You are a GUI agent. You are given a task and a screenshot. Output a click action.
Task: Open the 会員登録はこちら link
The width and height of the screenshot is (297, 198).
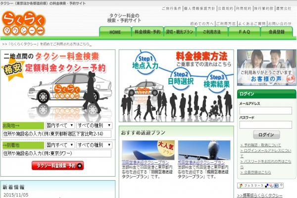255,172
